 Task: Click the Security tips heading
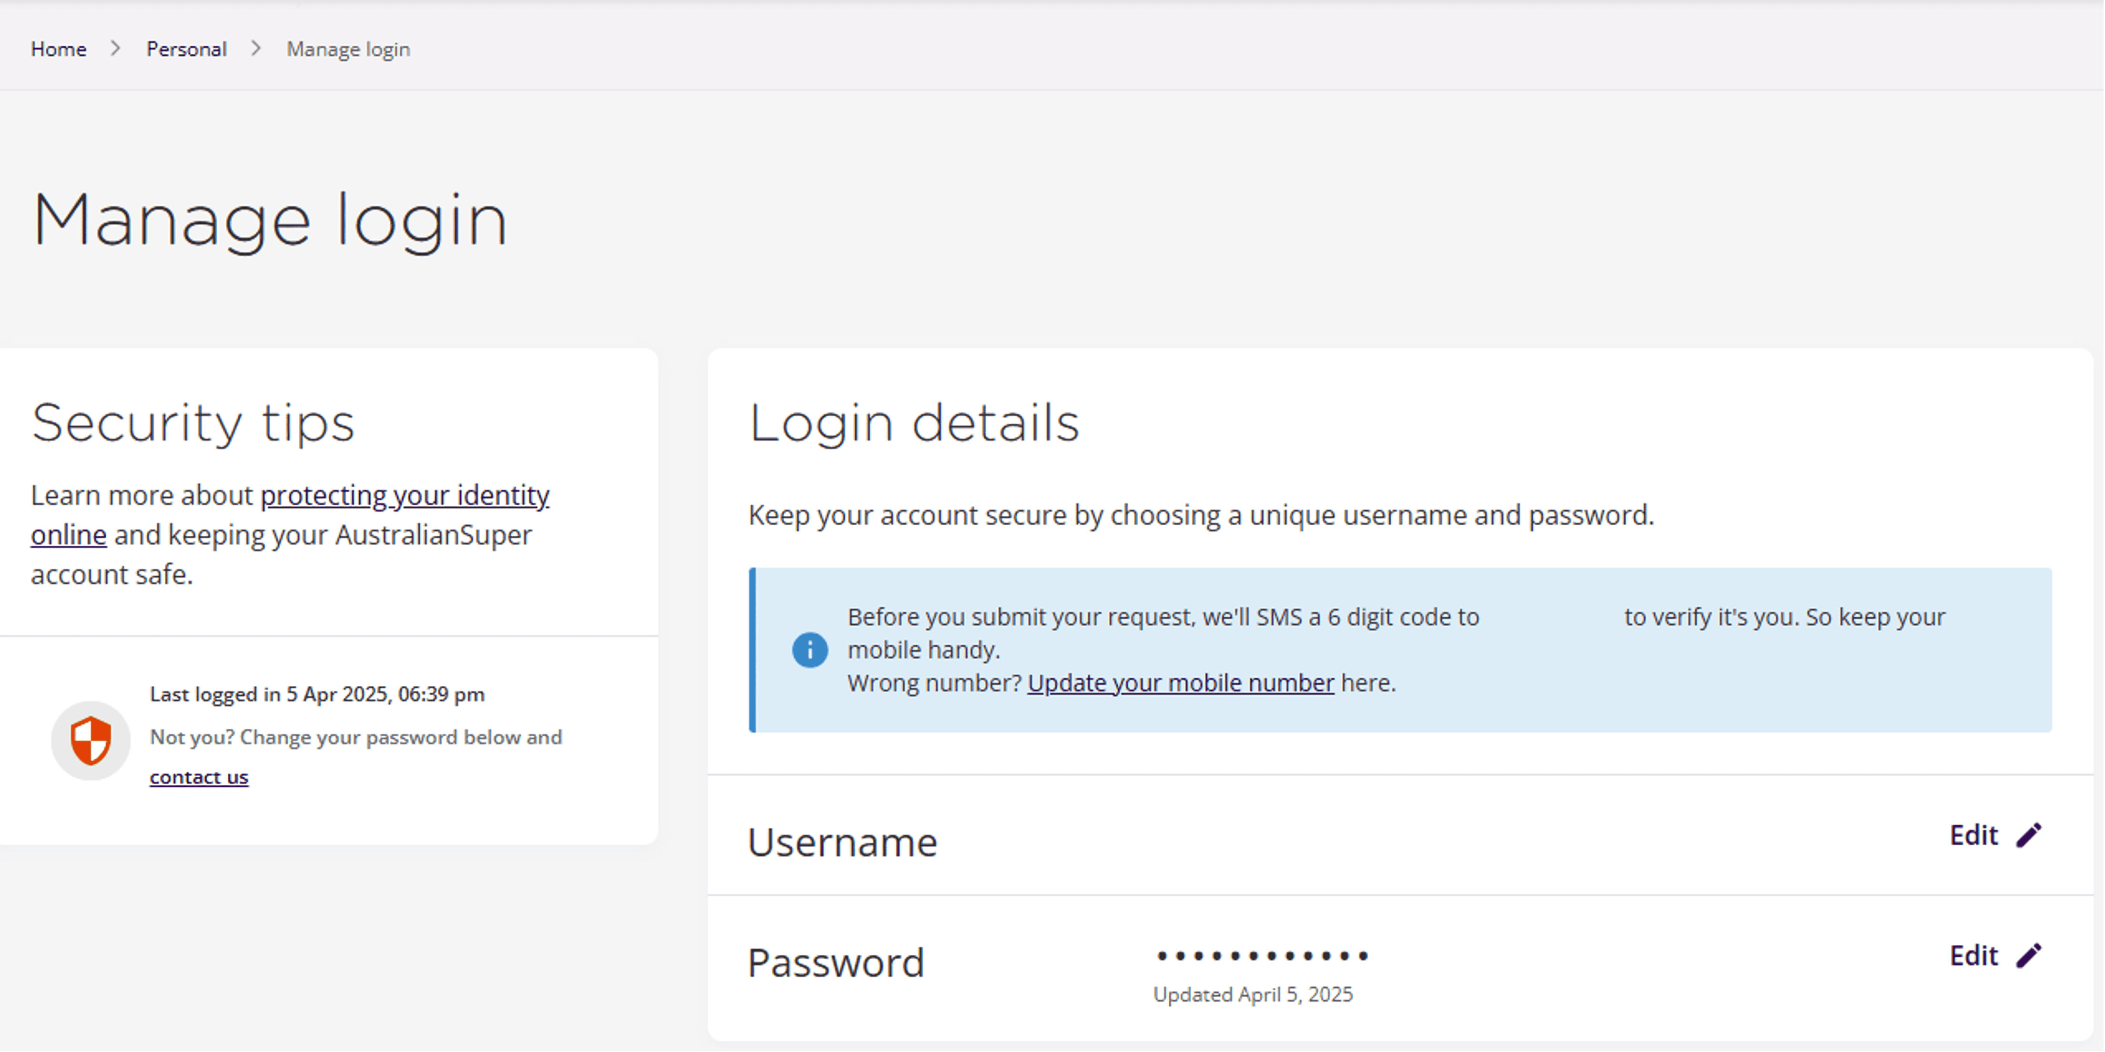click(x=193, y=423)
